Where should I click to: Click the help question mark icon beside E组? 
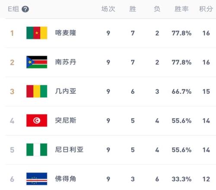(25, 9)
